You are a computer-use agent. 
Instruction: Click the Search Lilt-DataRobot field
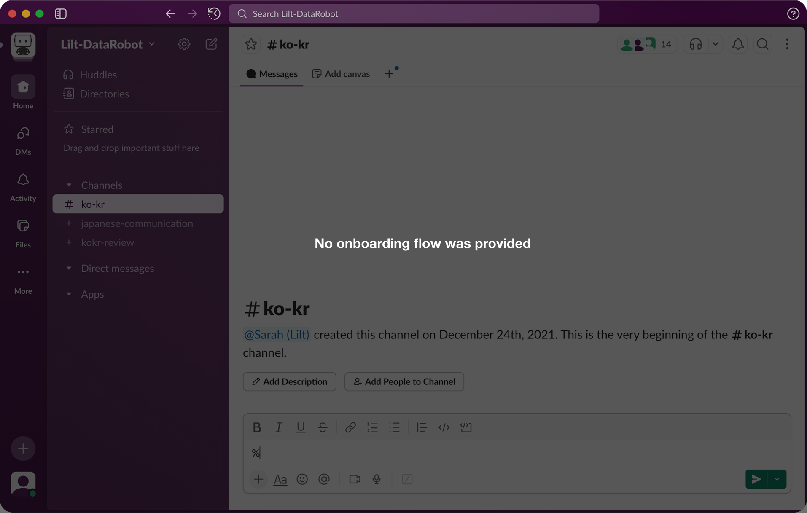click(x=414, y=13)
